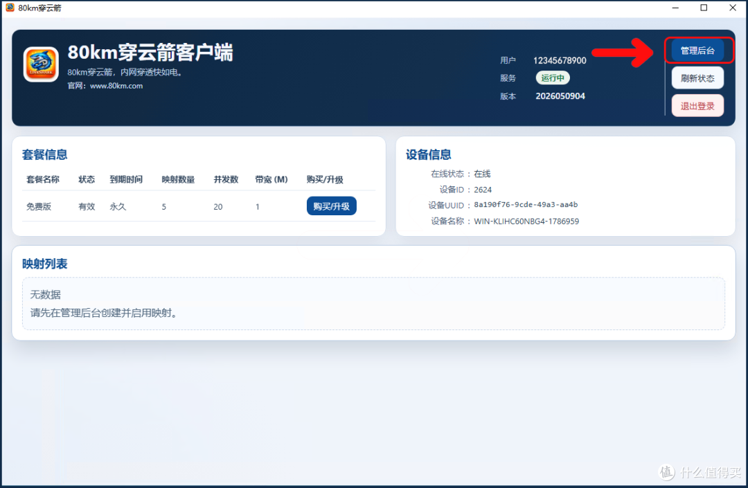Click the concurrency value 20
The height and width of the screenshot is (488, 748).
point(218,206)
